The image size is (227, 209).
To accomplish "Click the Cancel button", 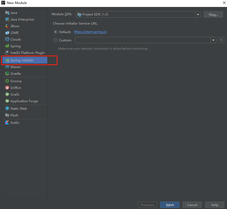I will [x=192, y=205].
